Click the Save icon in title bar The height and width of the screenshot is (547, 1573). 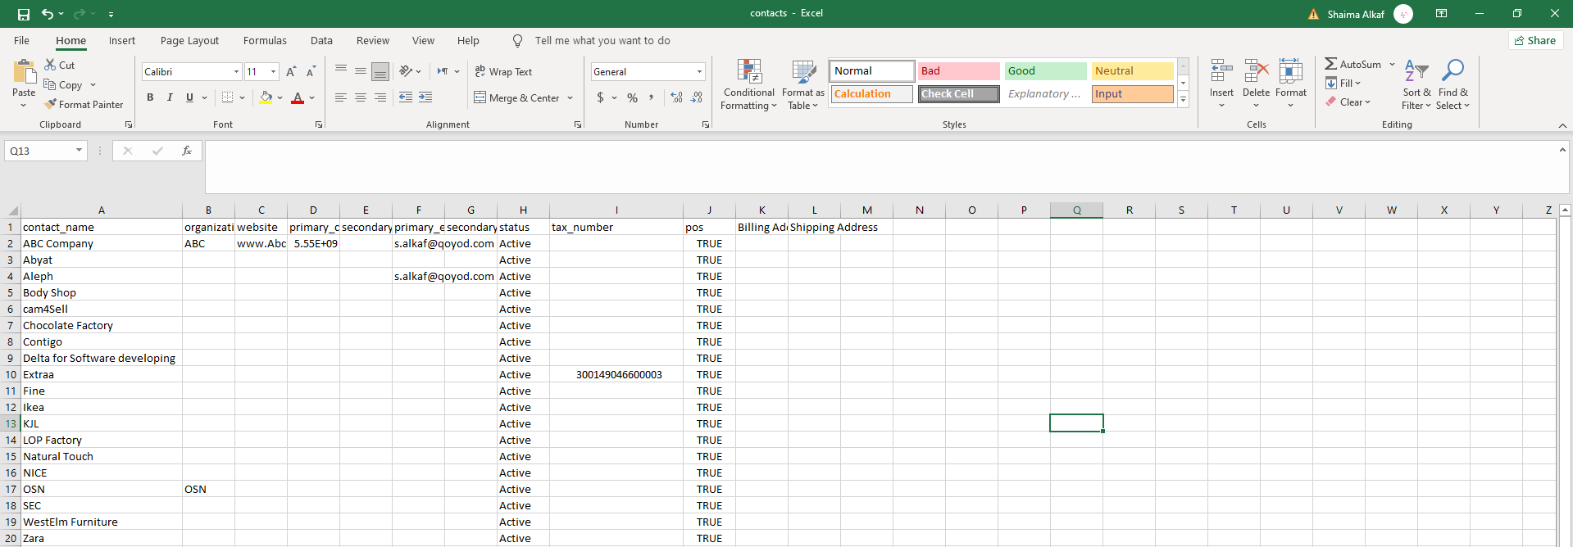pyautogui.click(x=23, y=14)
